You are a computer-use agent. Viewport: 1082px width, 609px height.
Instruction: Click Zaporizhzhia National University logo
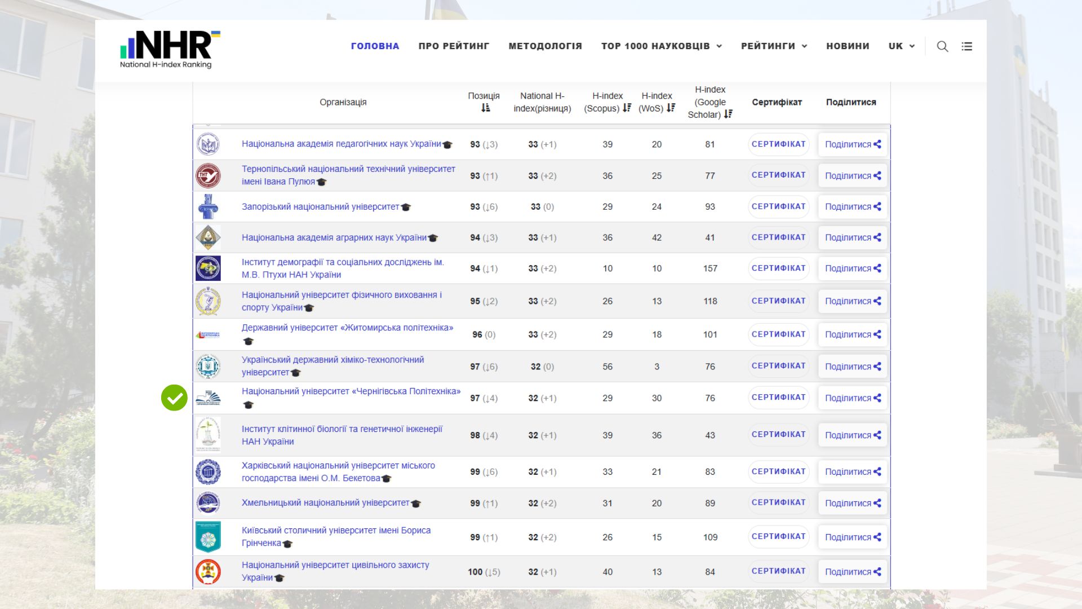click(208, 207)
